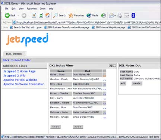This screenshot has height=140, width=161.
Task: Click the DXL Notes View portlet window controls
Action: click(x=113, y=66)
